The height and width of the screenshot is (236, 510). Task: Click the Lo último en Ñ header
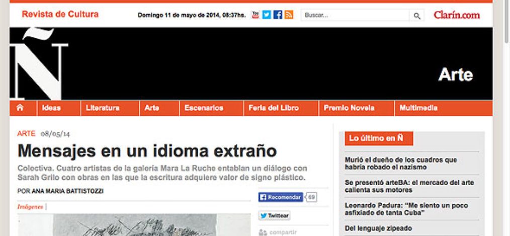[379, 138]
